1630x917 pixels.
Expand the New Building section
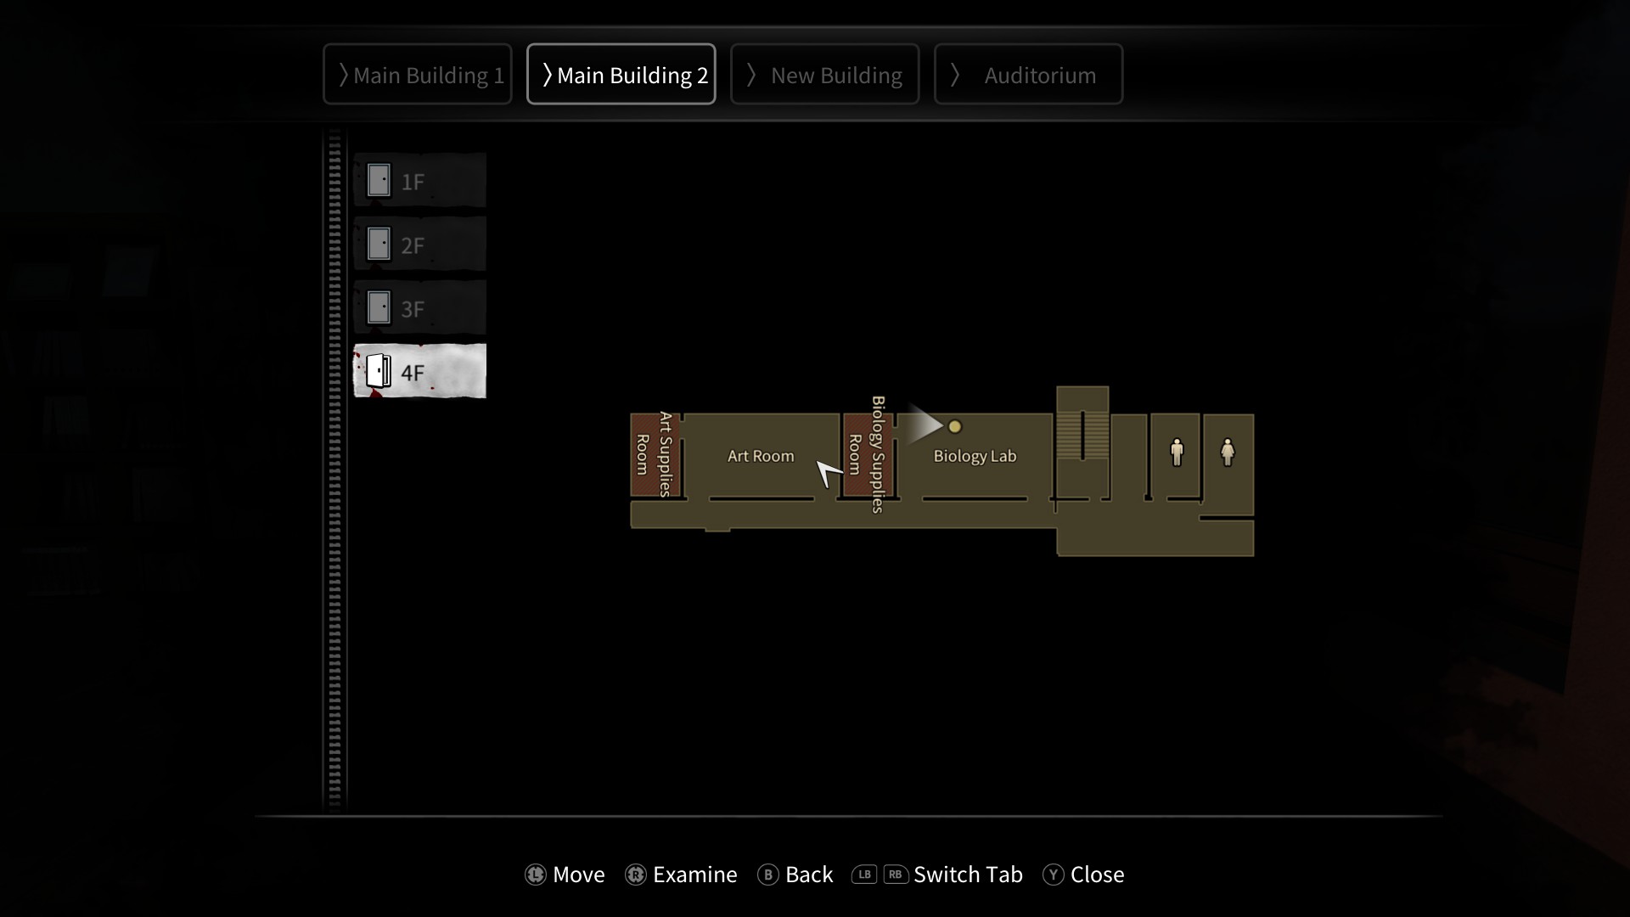[824, 74]
